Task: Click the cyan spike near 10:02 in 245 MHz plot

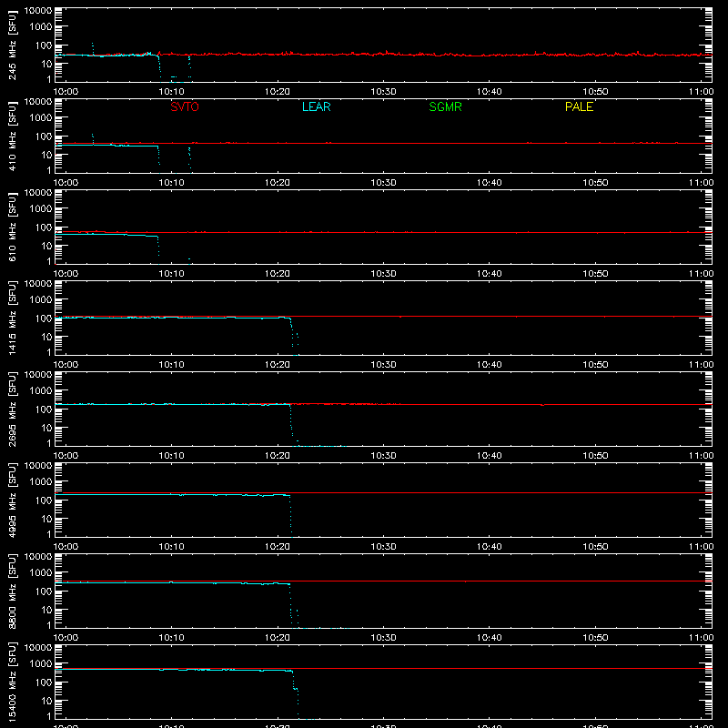Action: [x=93, y=49]
